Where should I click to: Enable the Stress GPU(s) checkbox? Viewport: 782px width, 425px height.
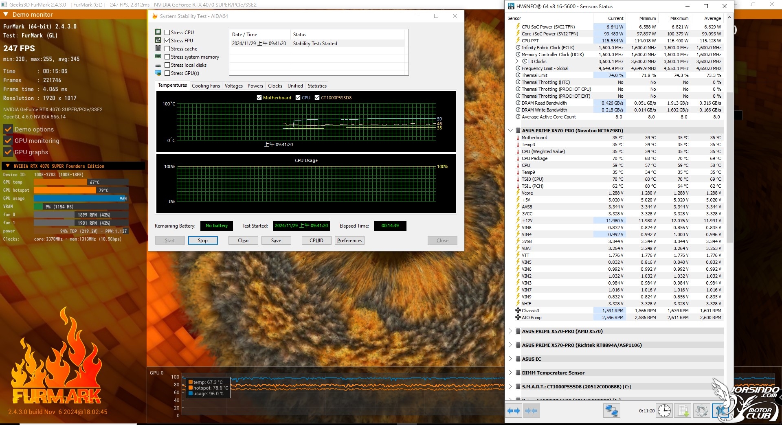167,73
